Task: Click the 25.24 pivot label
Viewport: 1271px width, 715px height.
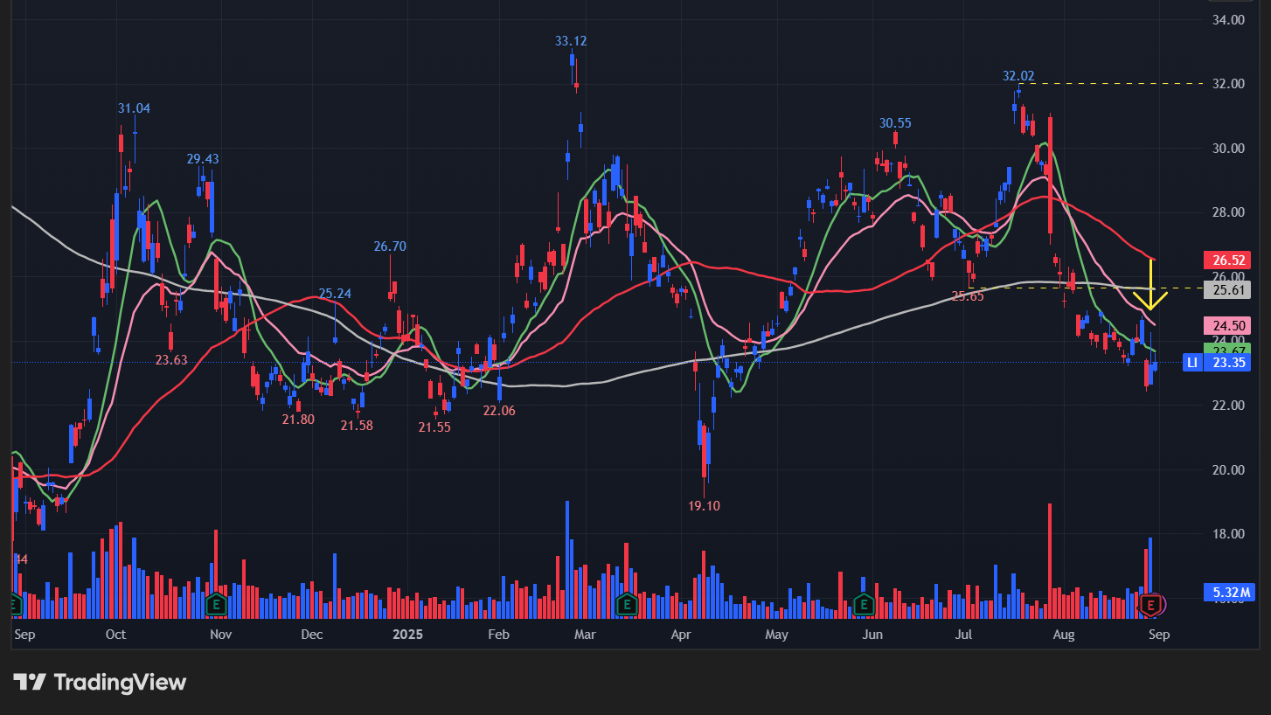Action: pyautogui.click(x=335, y=294)
